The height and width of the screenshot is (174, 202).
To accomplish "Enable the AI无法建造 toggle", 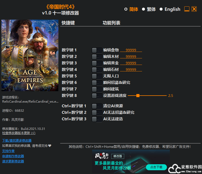I will coord(97,119).
